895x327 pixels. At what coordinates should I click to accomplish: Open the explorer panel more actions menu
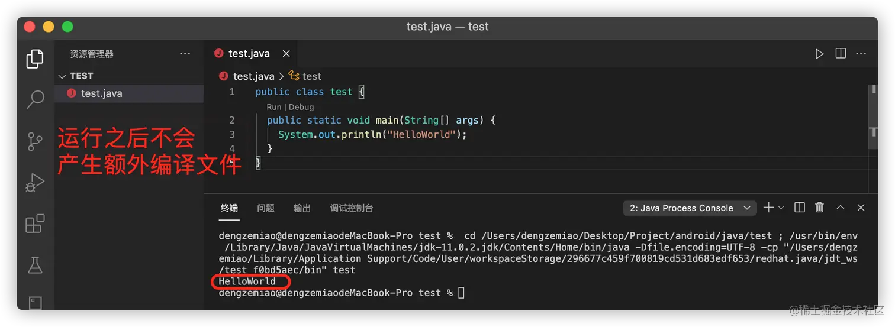pos(185,54)
